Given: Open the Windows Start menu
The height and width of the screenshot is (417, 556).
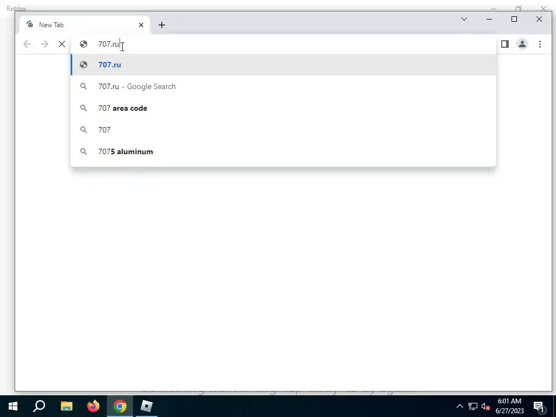Looking at the screenshot, I should coord(13,406).
